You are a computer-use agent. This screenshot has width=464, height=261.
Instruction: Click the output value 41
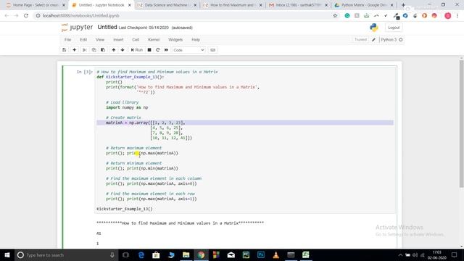pos(99,233)
